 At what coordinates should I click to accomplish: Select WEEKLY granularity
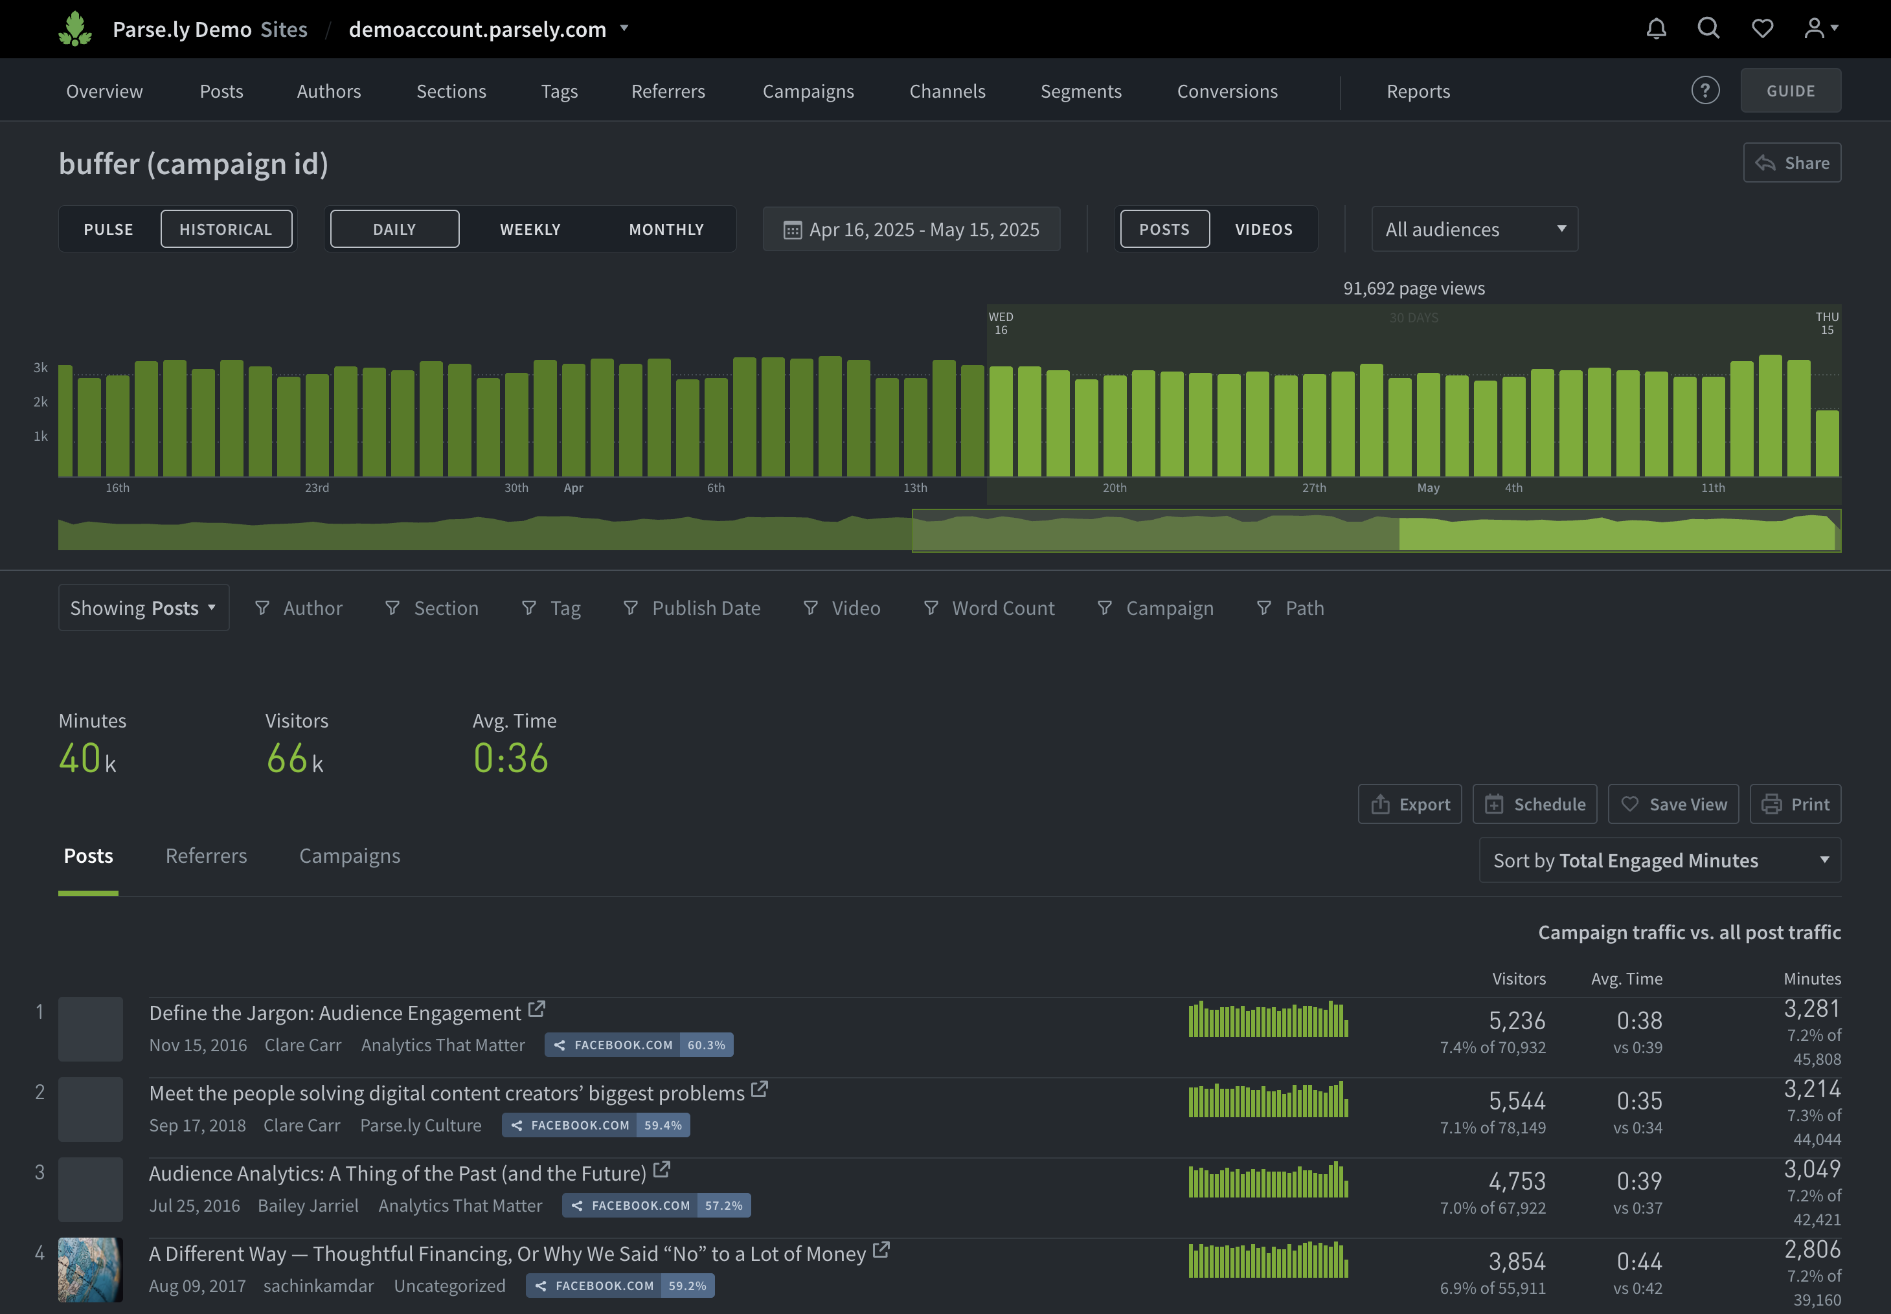click(x=530, y=229)
